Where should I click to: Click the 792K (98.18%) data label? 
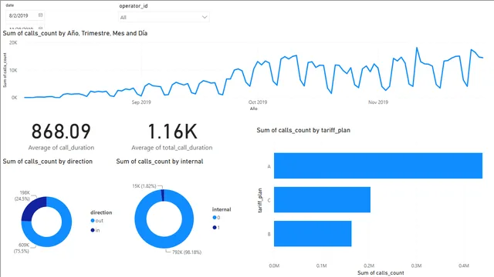point(187,252)
